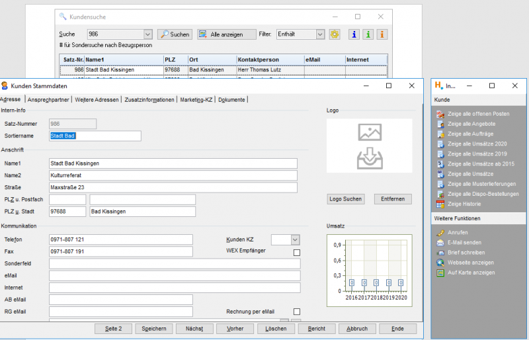Screen dimensions: 529x340
Task: Click into the Name1 input field
Action: tap(173, 163)
